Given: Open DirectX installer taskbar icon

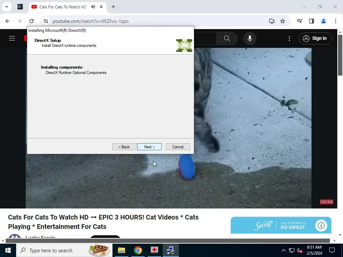Looking at the screenshot, I should tap(171, 250).
